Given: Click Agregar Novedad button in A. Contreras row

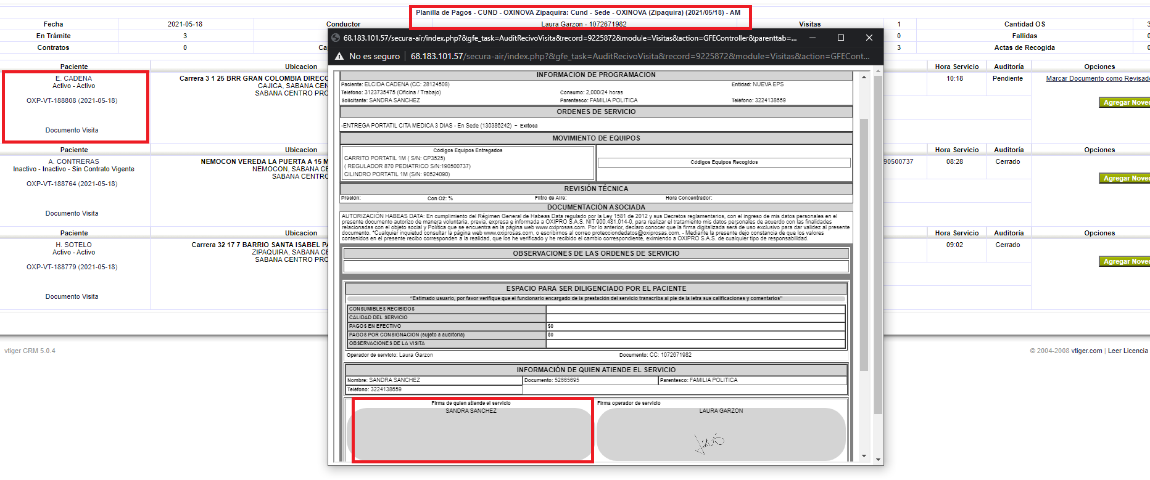Looking at the screenshot, I should point(1124,178).
